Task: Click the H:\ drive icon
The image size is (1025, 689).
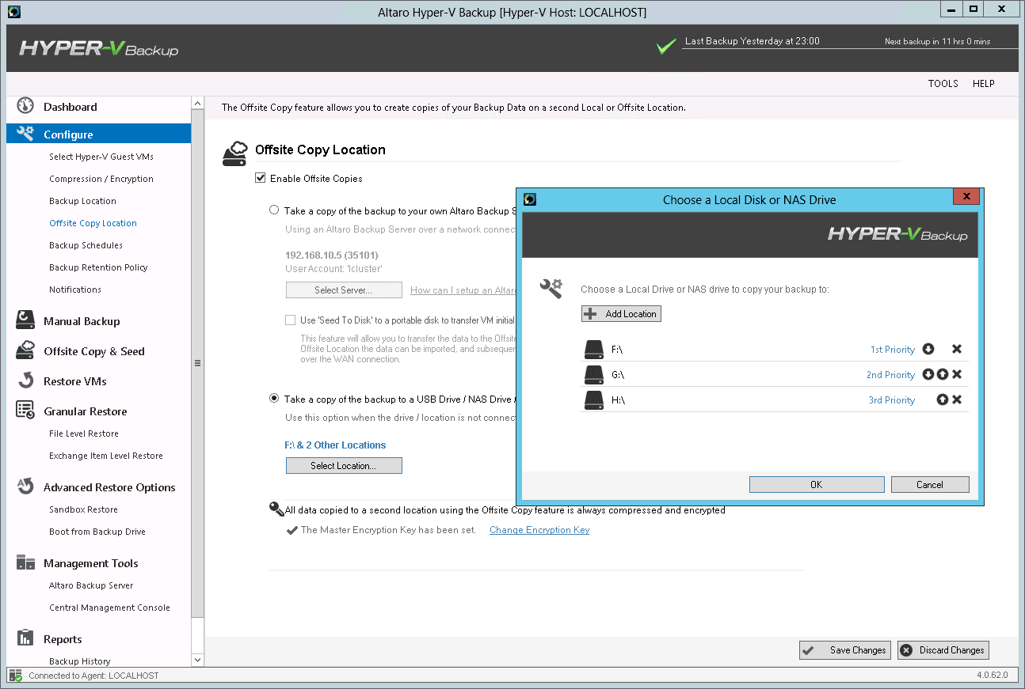Action: [594, 399]
